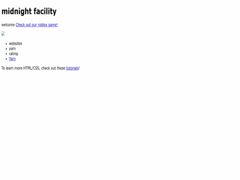Image resolution: width=240 pixels, height=180 pixels.
Task: Follow the blue Yarn hyperlink in list
Action: [12, 59]
